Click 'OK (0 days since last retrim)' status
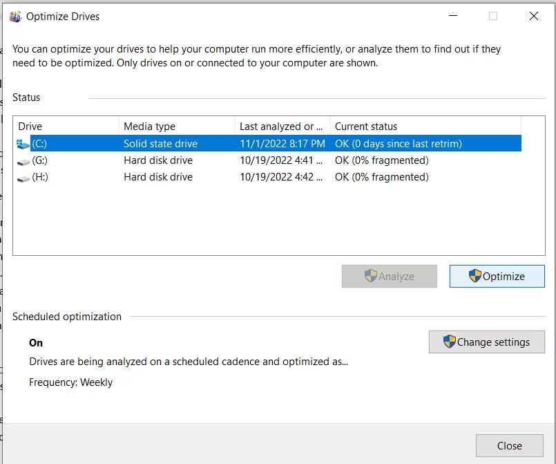This screenshot has width=556, height=464. 399,144
